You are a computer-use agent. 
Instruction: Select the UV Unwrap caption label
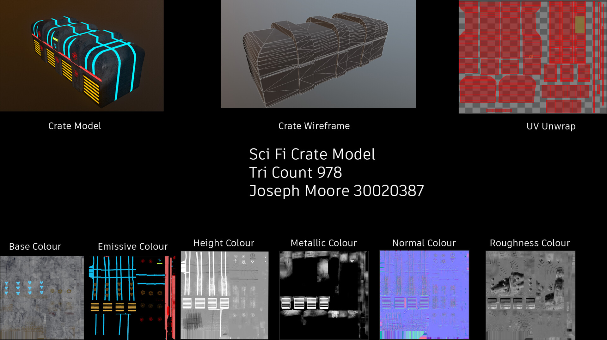coord(551,126)
